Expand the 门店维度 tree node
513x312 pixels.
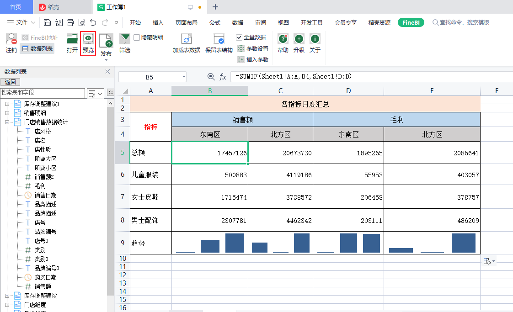(x=7, y=305)
